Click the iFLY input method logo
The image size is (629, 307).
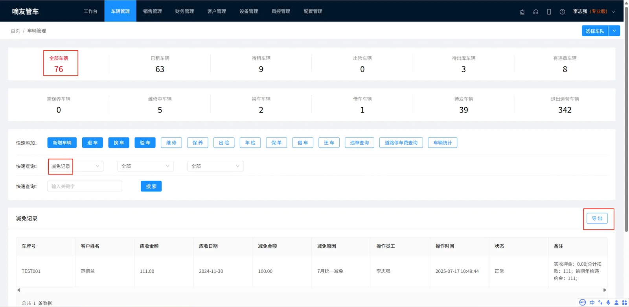tap(583, 302)
